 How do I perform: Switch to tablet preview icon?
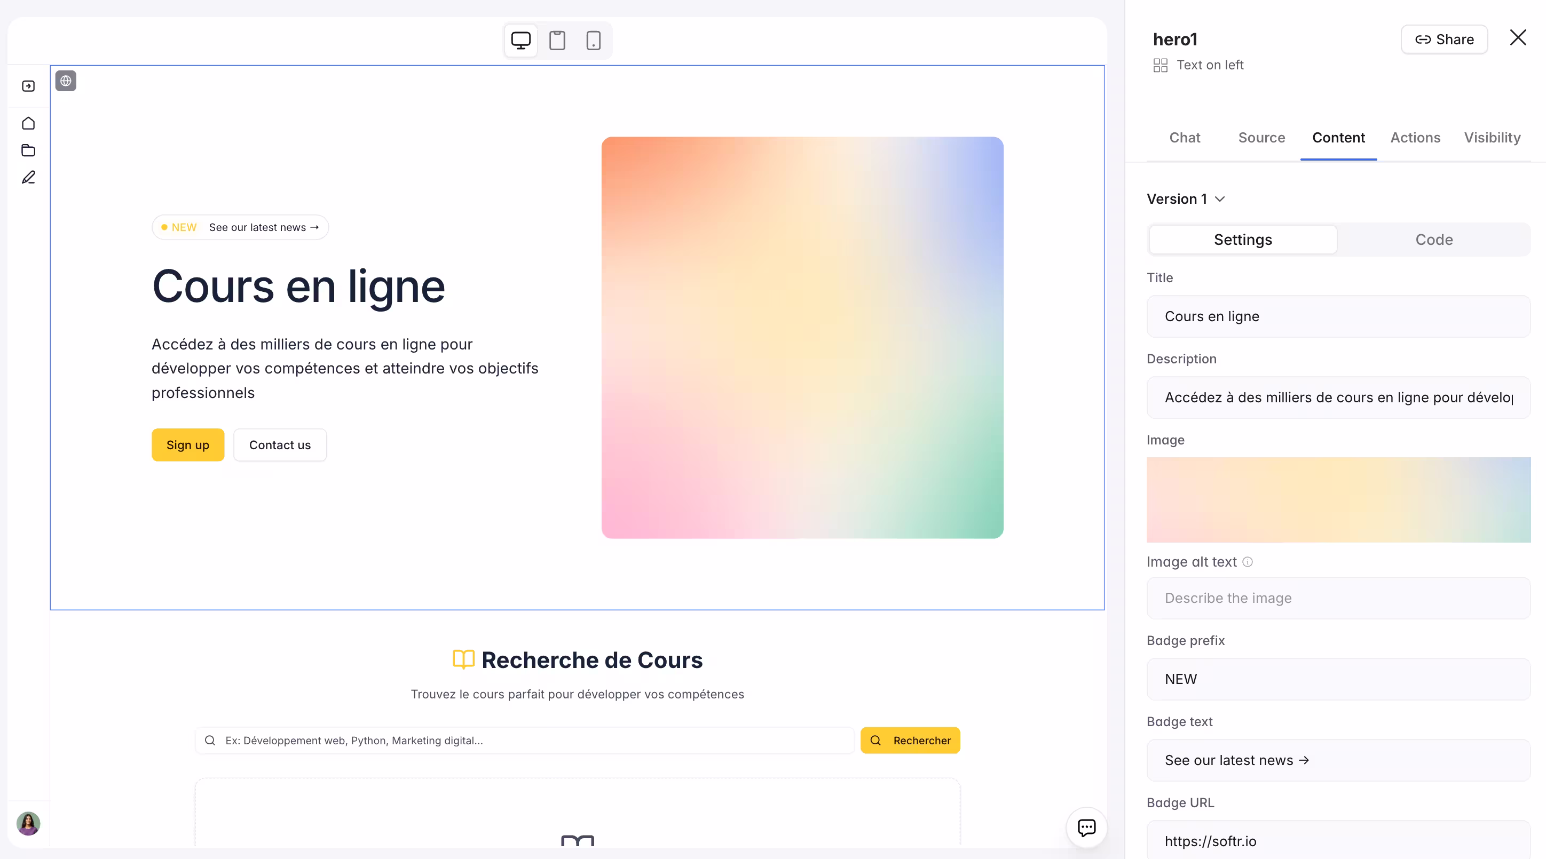click(557, 40)
